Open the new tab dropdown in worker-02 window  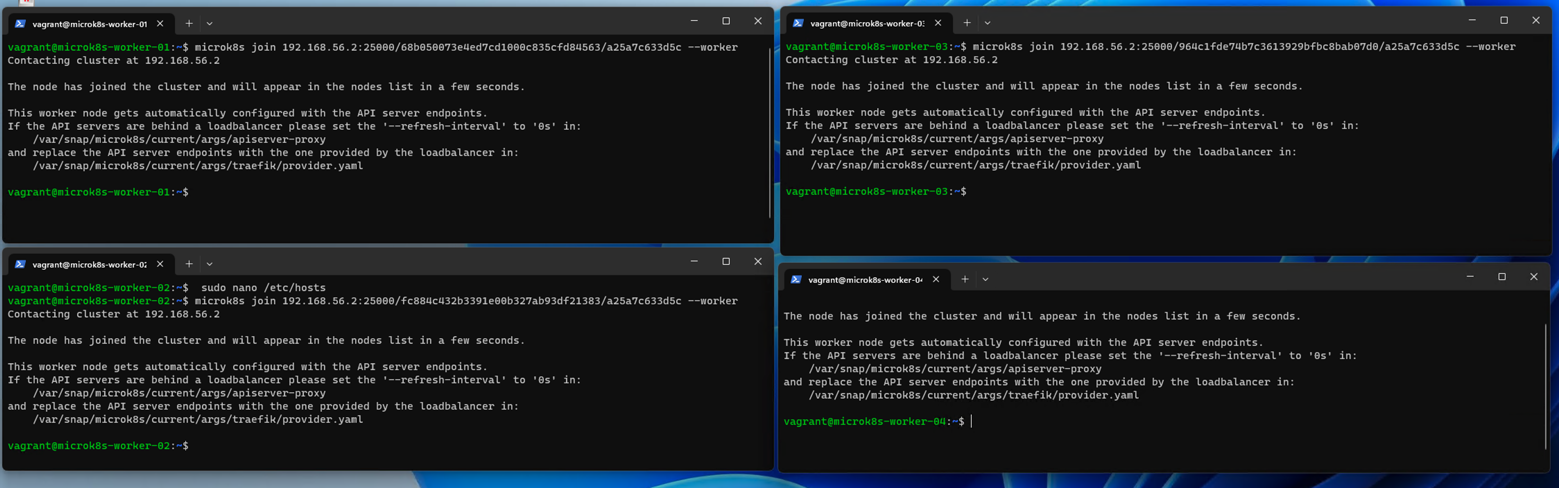click(x=209, y=264)
